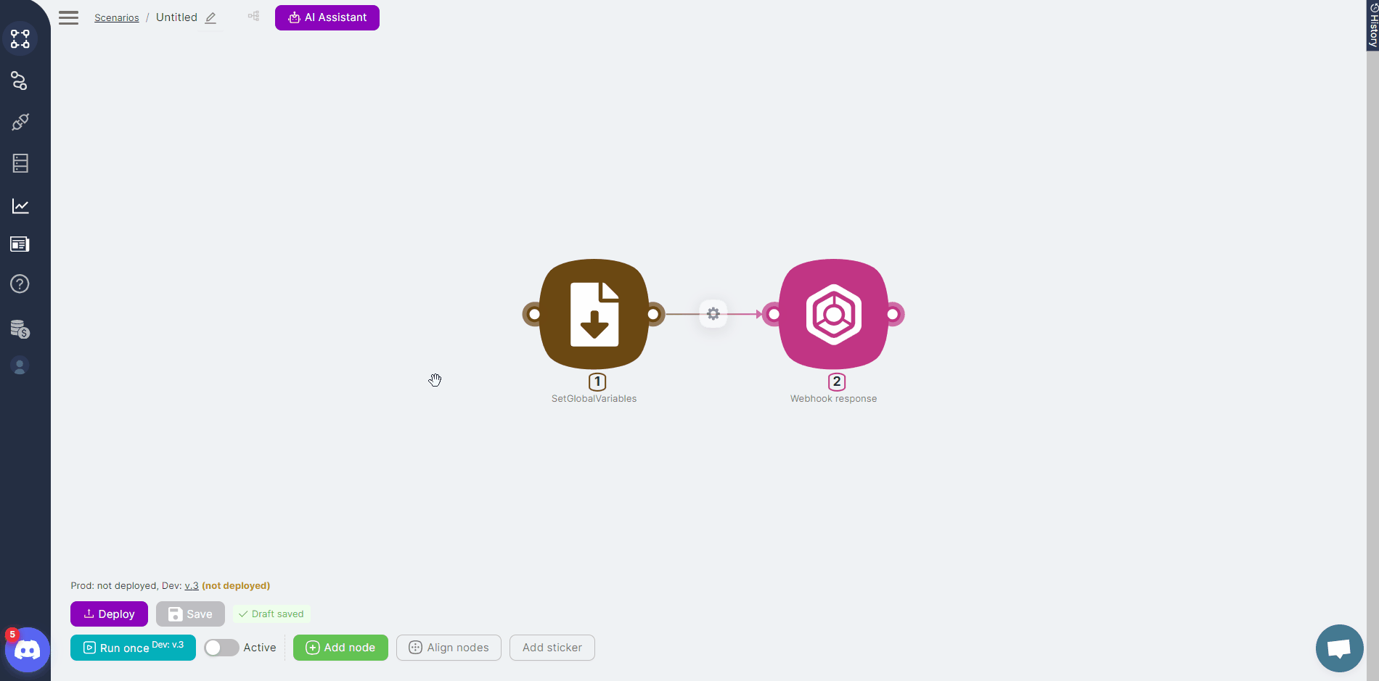Open the v.3 dev version link
This screenshot has width=1379, height=681.
pyautogui.click(x=191, y=586)
